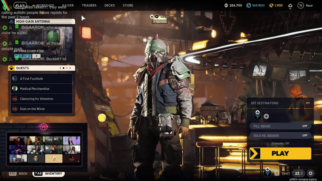Click trader icon for Medical Merchandise
The height and width of the screenshot is (181, 322).
click(15, 89)
